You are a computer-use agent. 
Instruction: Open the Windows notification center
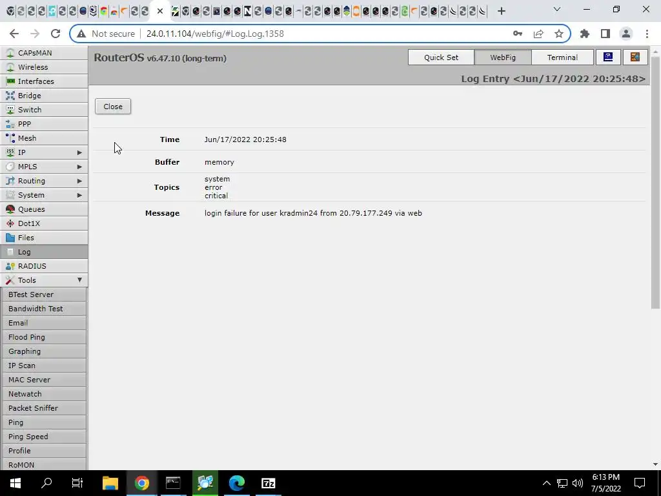point(640,483)
